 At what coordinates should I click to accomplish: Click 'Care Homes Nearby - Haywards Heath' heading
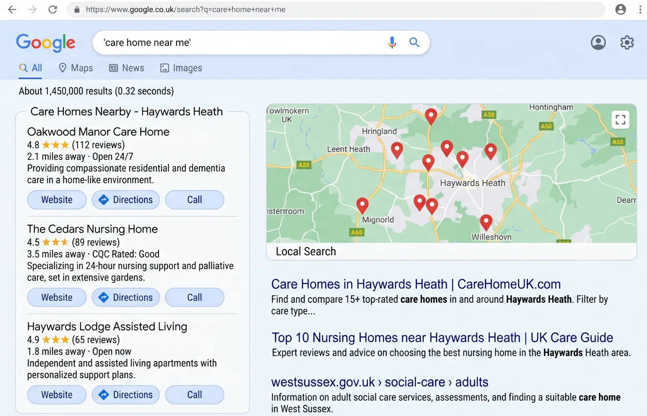(127, 111)
